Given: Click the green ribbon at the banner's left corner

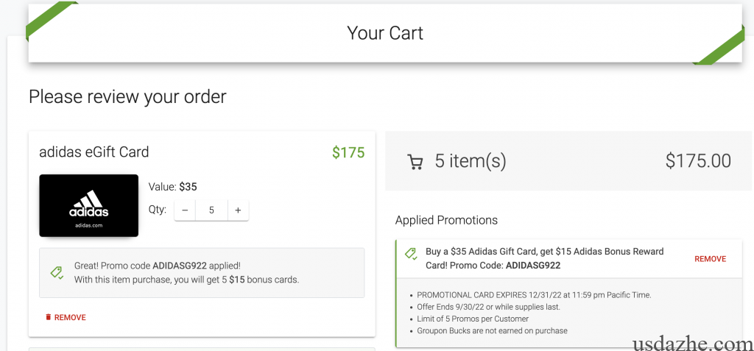Looking at the screenshot, I should [x=50, y=21].
